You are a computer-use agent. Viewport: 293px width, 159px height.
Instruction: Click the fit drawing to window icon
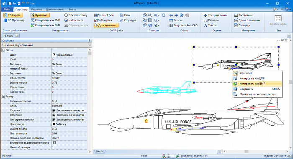150,20
